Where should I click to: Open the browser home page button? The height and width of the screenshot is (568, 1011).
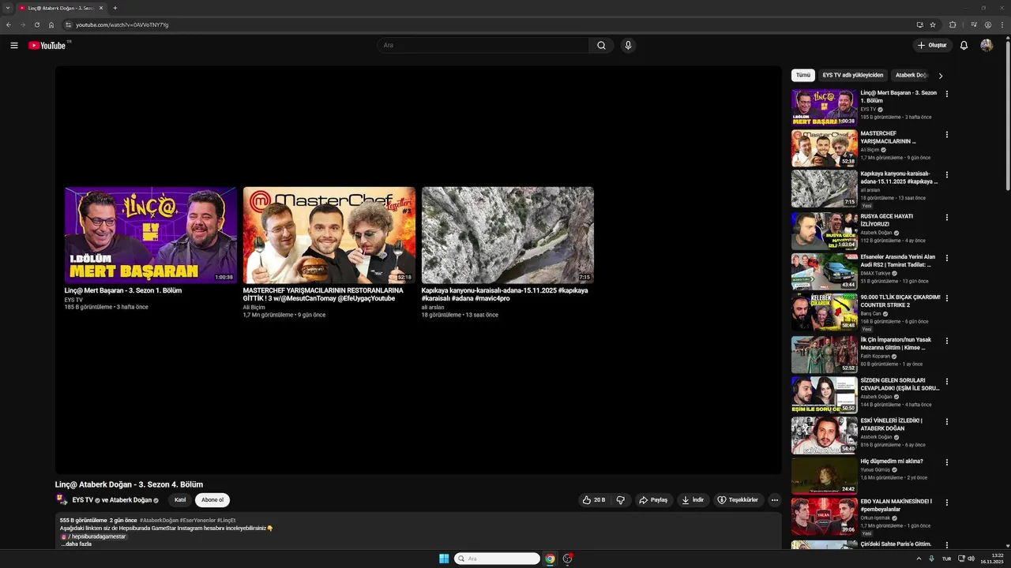click(51, 24)
